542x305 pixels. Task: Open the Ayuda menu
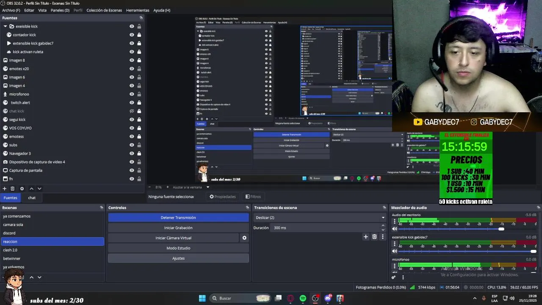[162, 10]
